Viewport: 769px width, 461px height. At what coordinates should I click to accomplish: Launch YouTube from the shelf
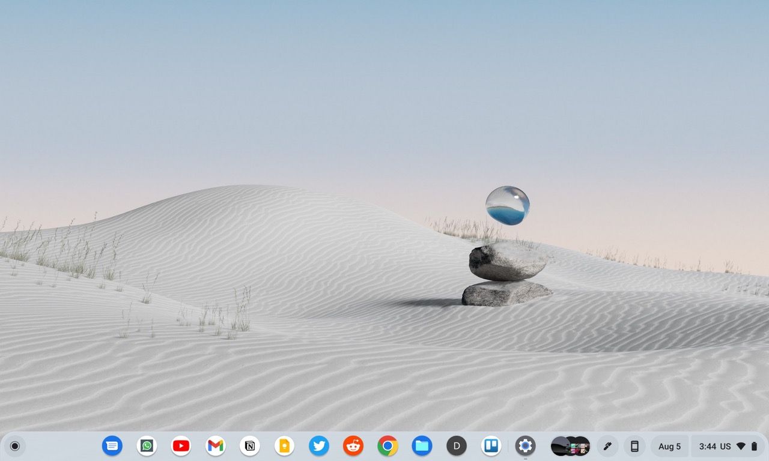click(181, 446)
